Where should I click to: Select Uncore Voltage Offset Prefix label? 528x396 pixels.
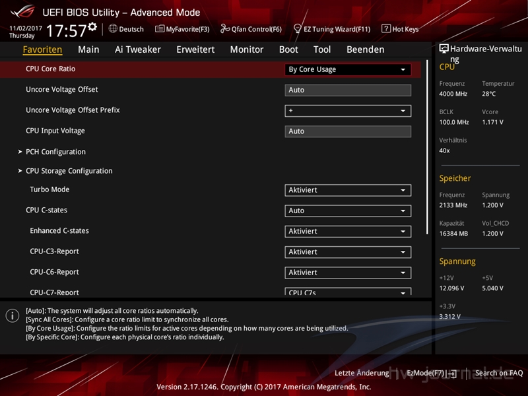(73, 110)
